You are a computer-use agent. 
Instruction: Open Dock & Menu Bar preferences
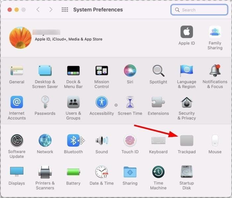point(73,71)
